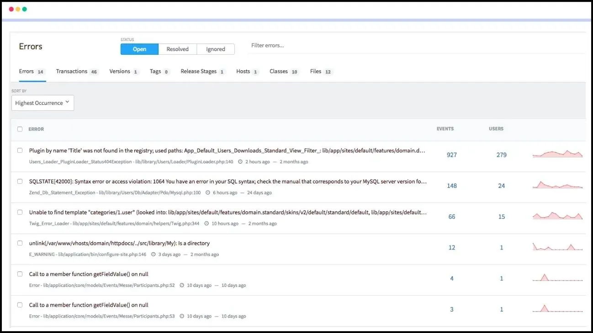593x333 pixels.
Task: Click the 66 events count
Action: tap(452, 217)
